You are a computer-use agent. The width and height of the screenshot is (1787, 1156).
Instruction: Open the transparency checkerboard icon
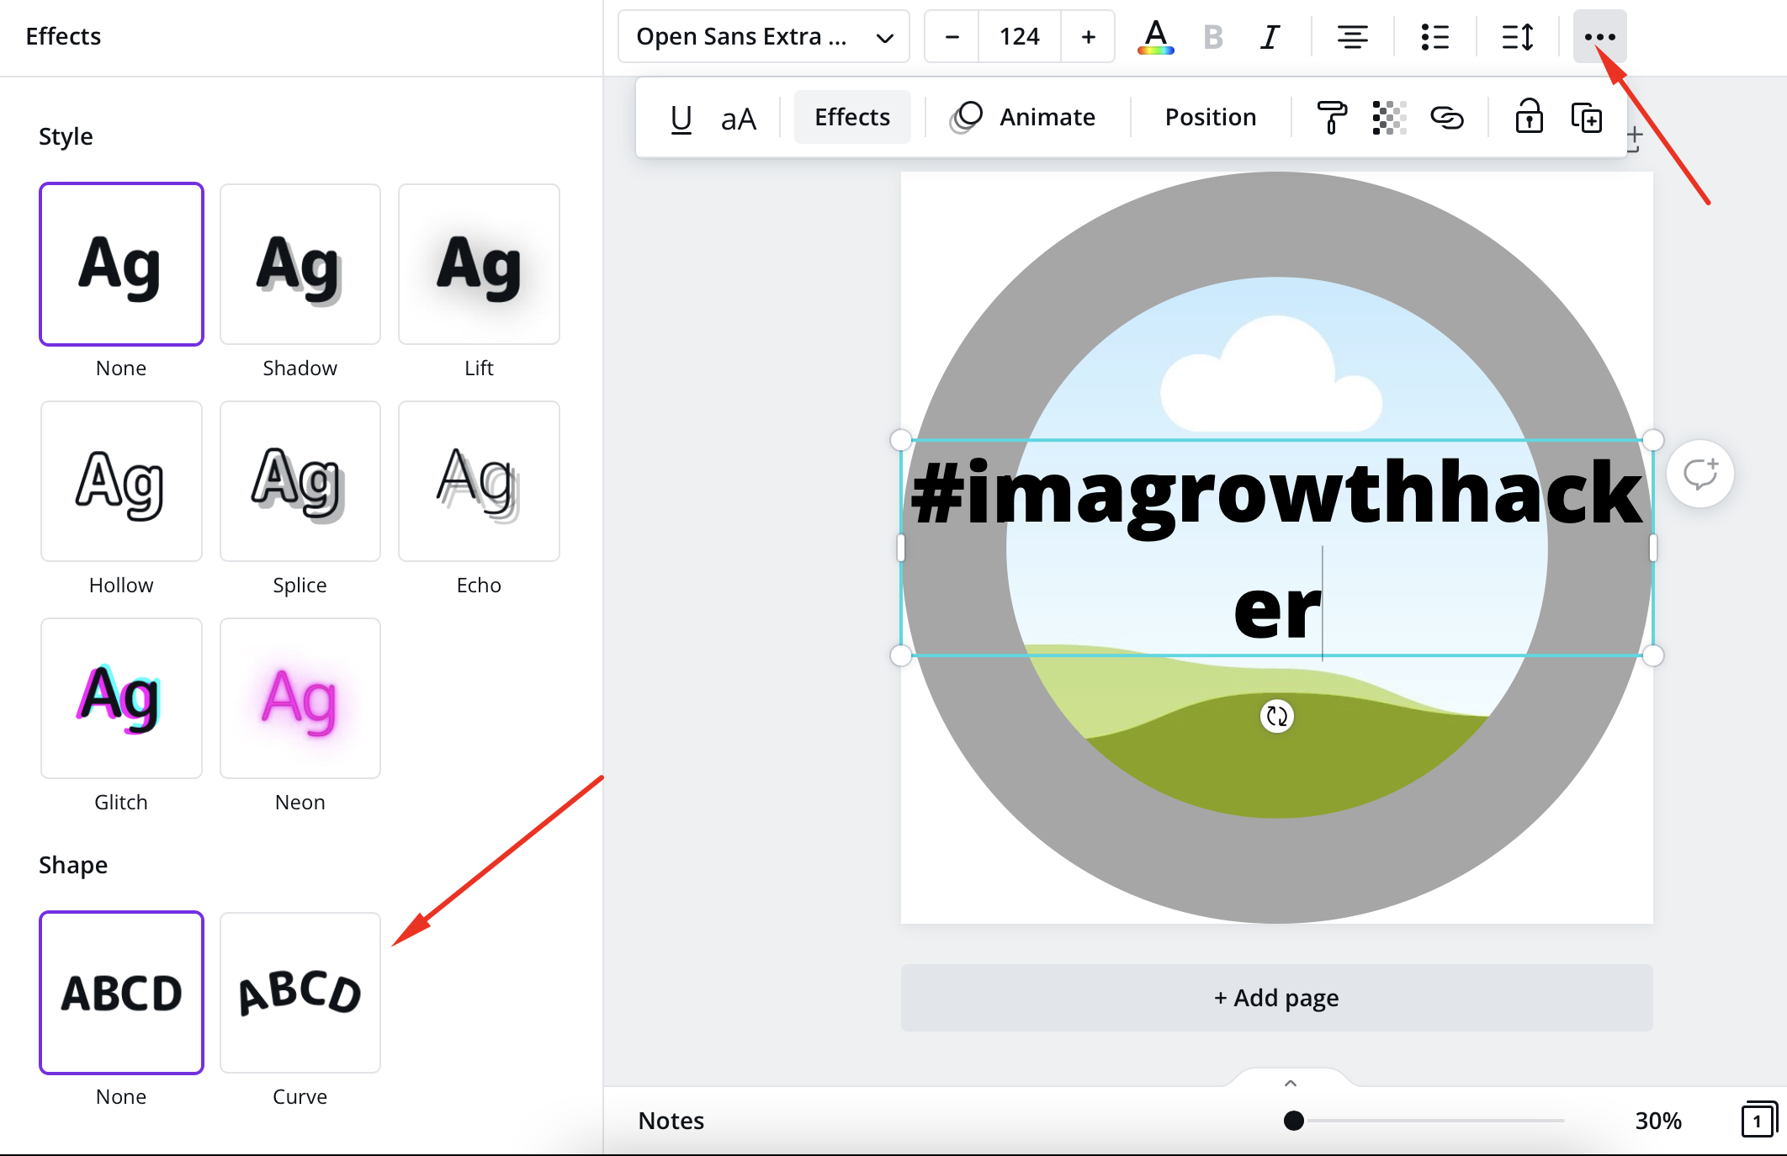point(1389,117)
